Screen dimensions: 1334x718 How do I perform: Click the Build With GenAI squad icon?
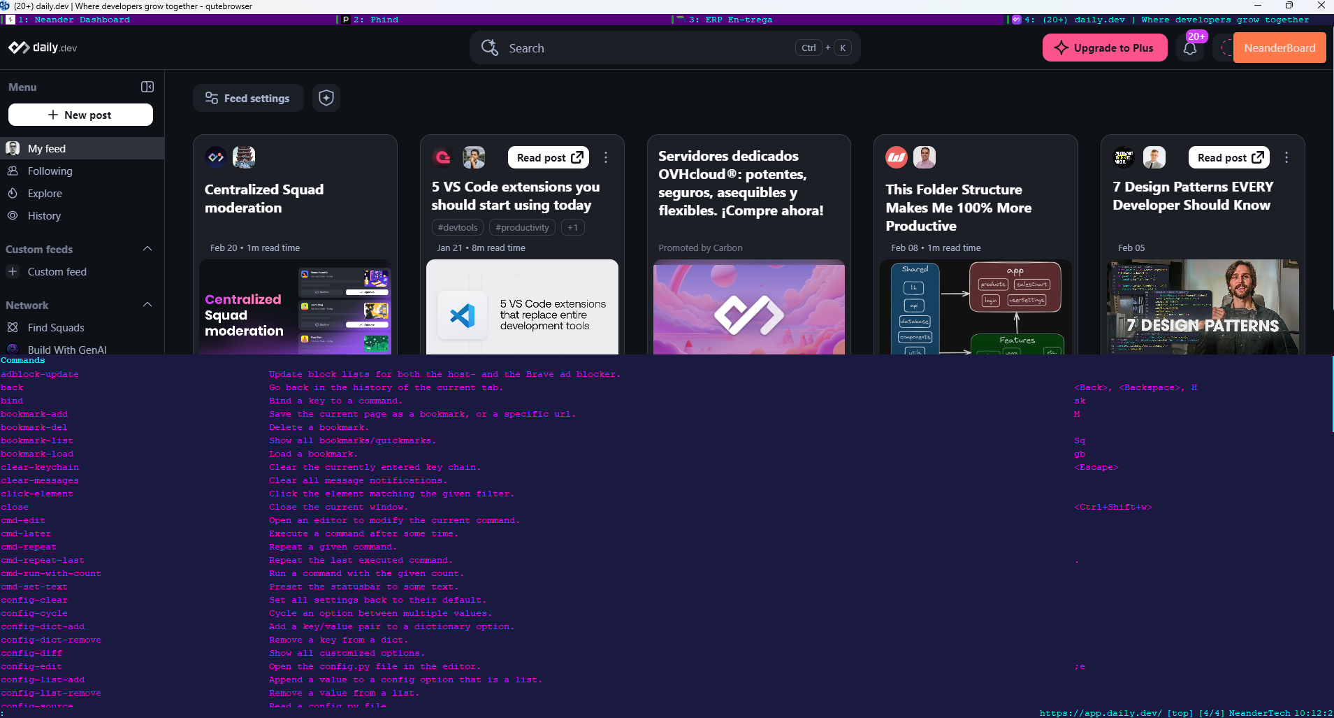13,349
